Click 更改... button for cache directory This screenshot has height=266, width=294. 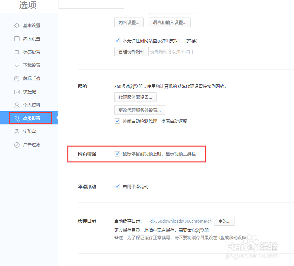pyautogui.click(x=224, y=221)
